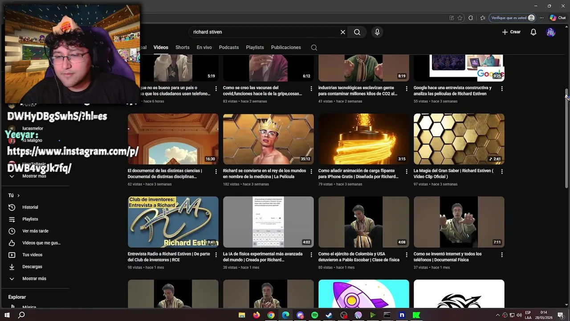Open options menu for Como añadir animación de carga

tap(407, 172)
